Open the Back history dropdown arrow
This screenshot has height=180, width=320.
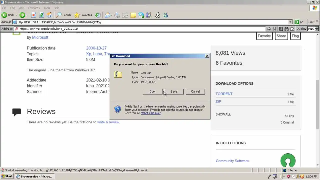pos(16,15)
